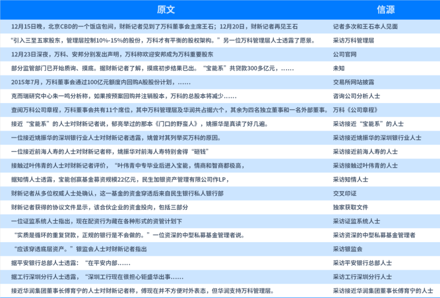
Task: Click the source cell 采访知情人士
Action: [x=351, y=180]
